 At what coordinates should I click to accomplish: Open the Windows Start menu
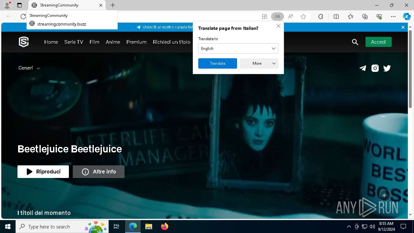[8, 227]
